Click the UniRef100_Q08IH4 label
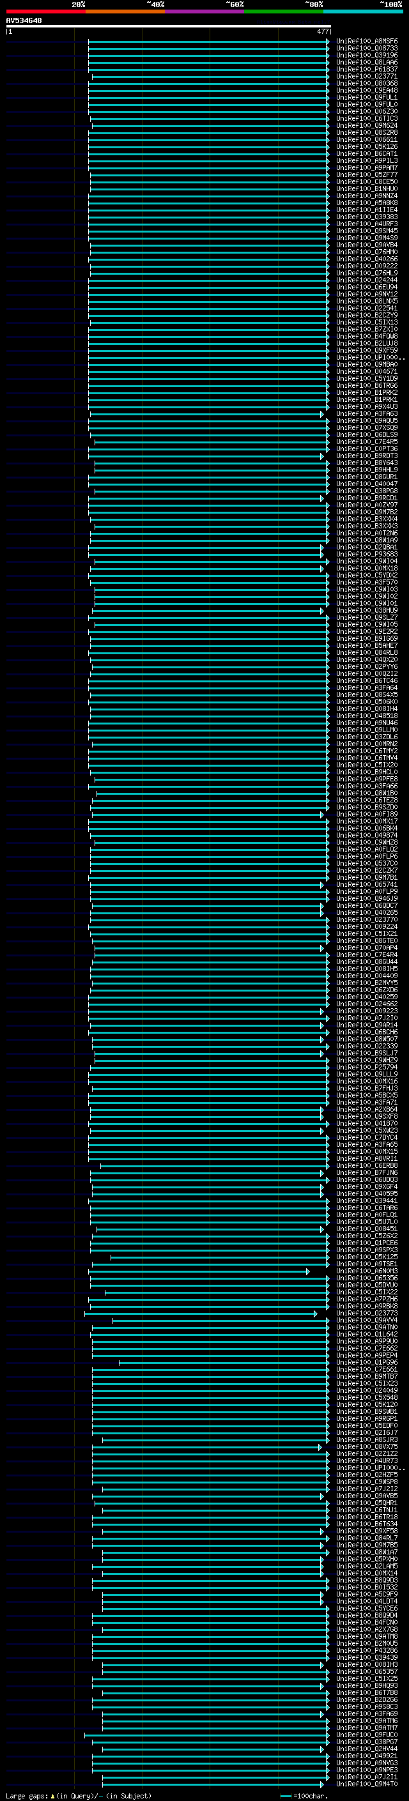Viewport: 409px width, 1801px height. [x=367, y=709]
